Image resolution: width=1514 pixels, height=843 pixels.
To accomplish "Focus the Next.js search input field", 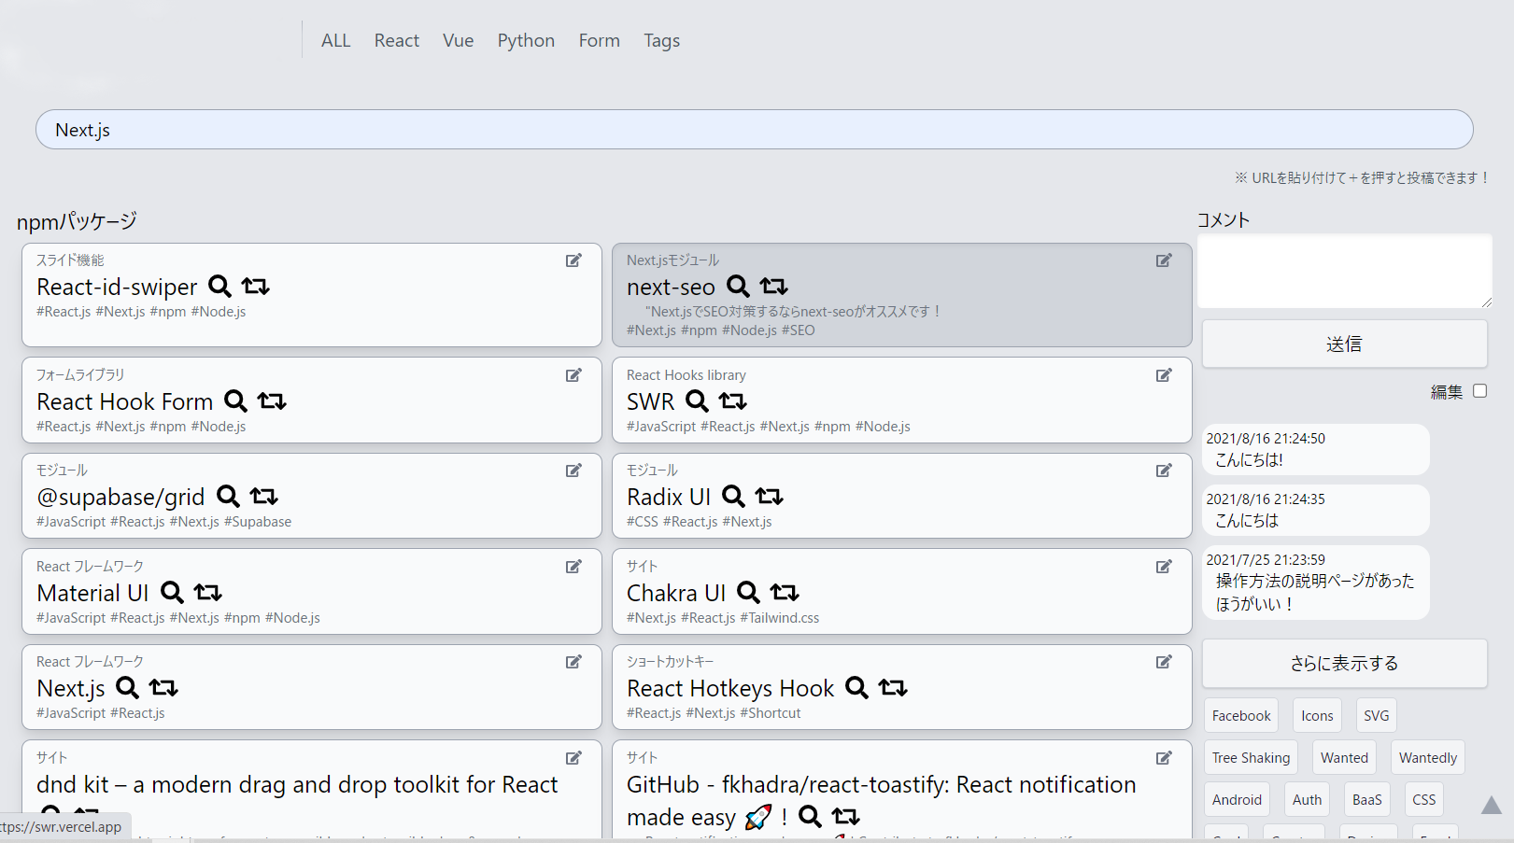I will tap(755, 130).
